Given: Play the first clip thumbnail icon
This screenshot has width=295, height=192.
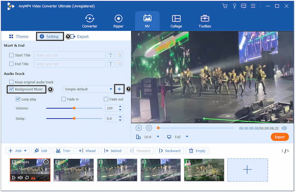Looking at the screenshot, I should (x=14, y=178).
